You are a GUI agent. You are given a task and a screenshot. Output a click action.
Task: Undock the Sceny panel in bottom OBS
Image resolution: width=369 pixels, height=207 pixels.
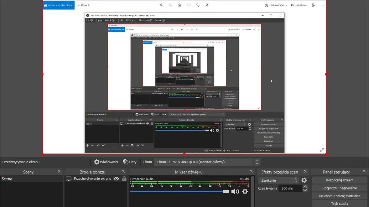[x=59, y=172]
